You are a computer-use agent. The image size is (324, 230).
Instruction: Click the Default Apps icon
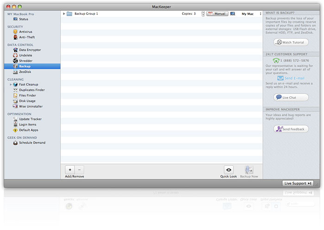tap(15, 130)
